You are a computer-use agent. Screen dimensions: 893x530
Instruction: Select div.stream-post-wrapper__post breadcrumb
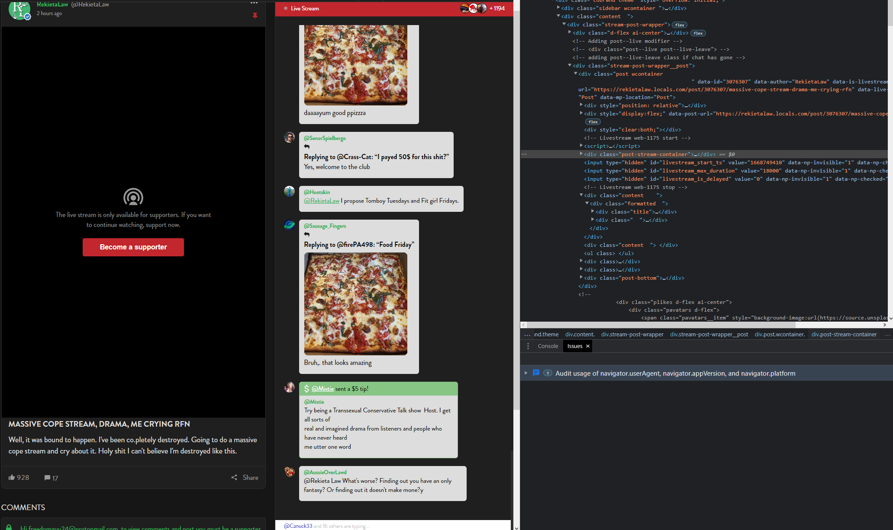tap(709, 334)
